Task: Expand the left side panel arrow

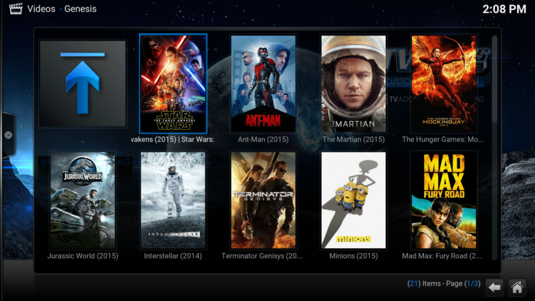Action: click(x=8, y=134)
